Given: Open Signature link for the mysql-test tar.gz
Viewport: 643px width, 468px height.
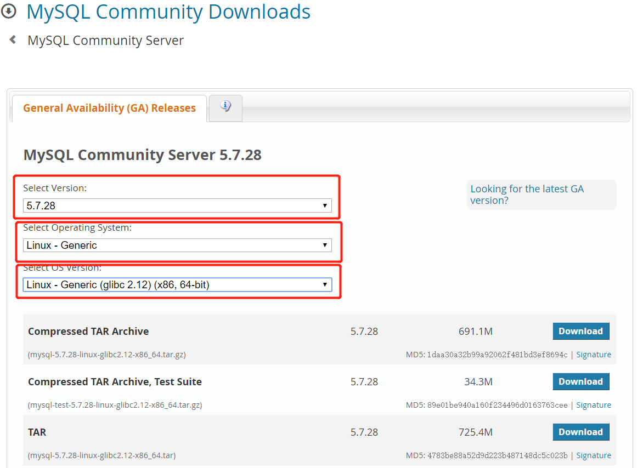Looking at the screenshot, I should click(x=594, y=405).
